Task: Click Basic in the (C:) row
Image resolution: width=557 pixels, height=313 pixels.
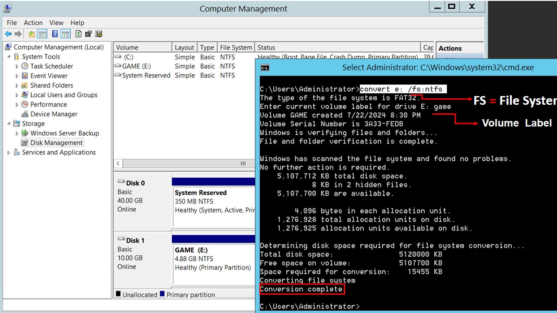Action: (x=208, y=57)
